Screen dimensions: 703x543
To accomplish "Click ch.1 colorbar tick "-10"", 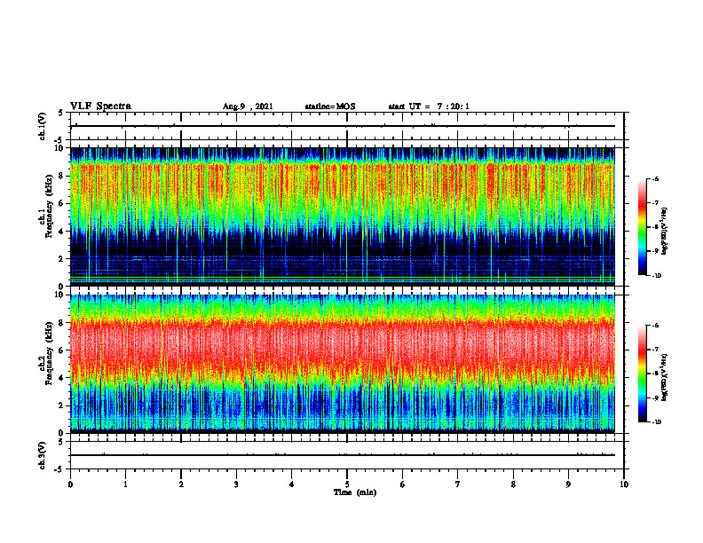I will [x=656, y=276].
